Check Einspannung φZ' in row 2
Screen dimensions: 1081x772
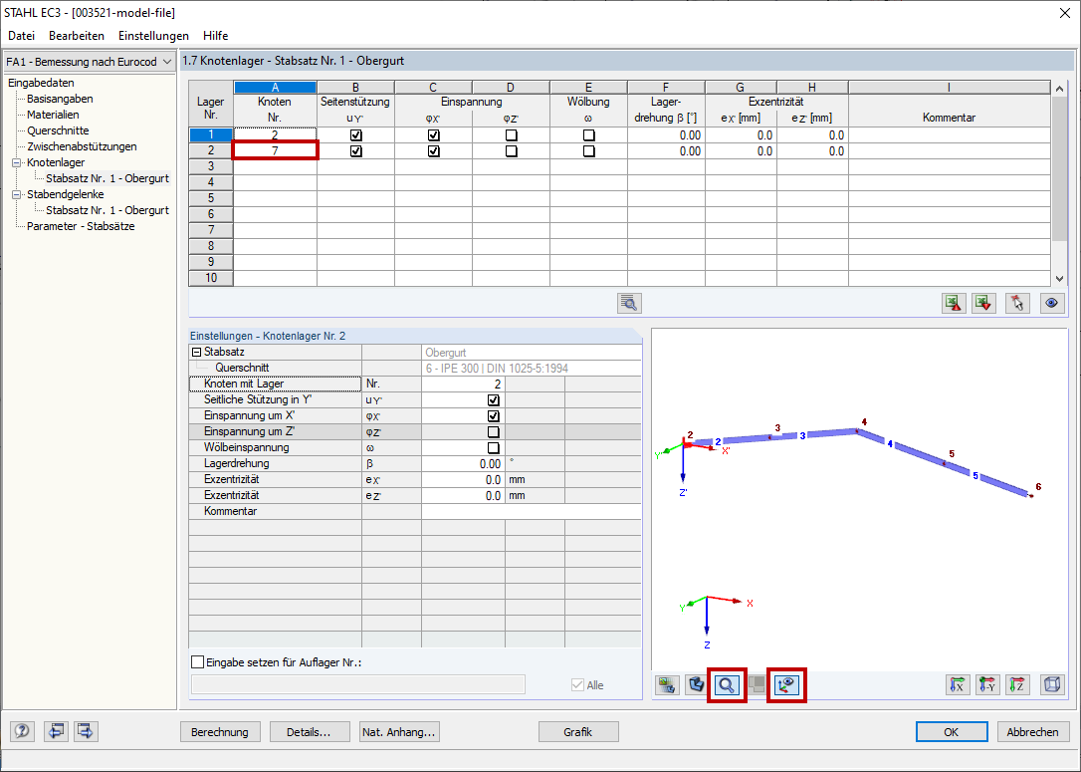pyautogui.click(x=511, y=151)
